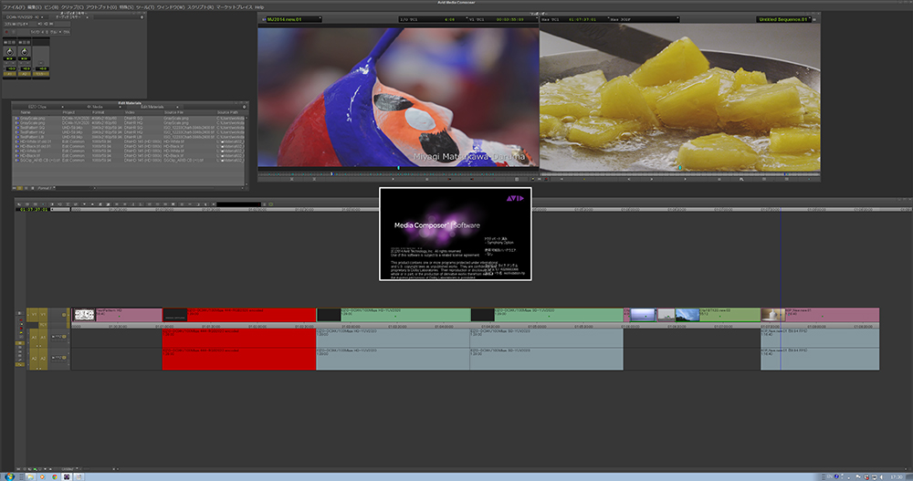
Task: Adjust the A1 pan knob in audio mixer
Action: pos(10,52)
